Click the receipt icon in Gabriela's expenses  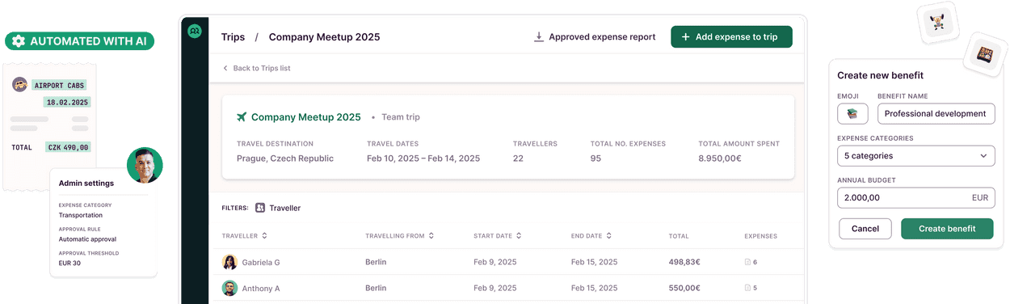[x=747, y=262]
